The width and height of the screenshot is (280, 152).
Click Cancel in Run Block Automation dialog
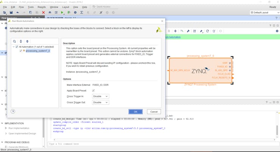tap(154, 112)
